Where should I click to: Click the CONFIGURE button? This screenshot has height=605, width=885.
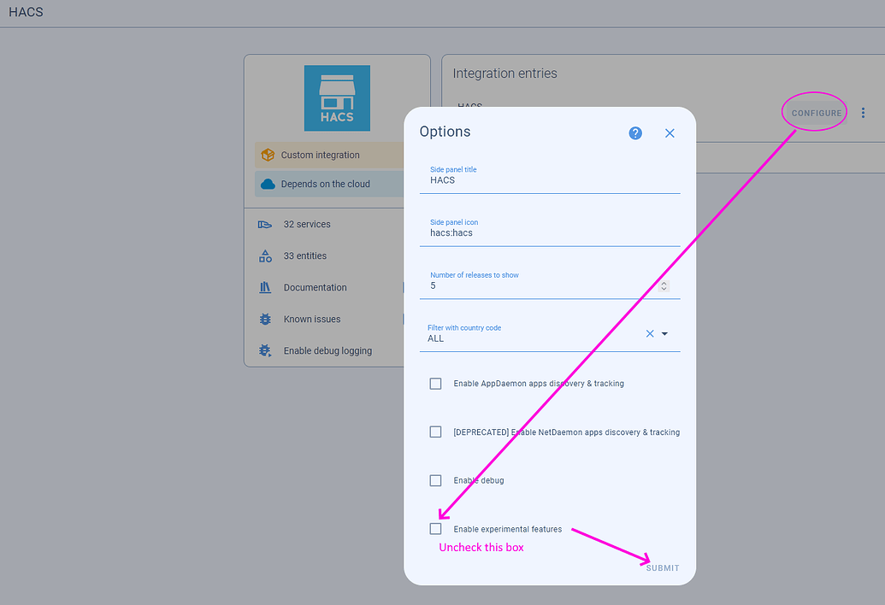tap(816, 113)
